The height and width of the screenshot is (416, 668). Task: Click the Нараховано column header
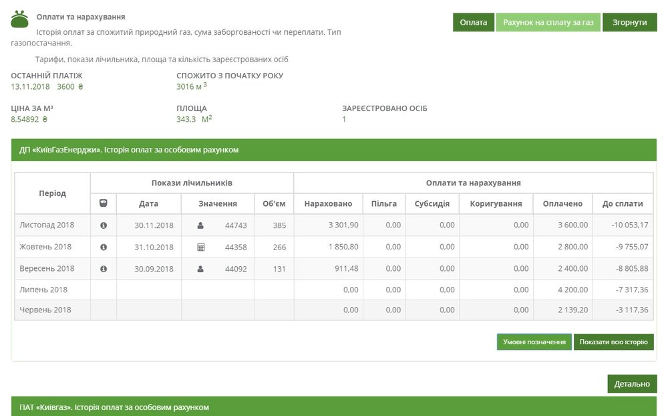click(x=327, y=203)
